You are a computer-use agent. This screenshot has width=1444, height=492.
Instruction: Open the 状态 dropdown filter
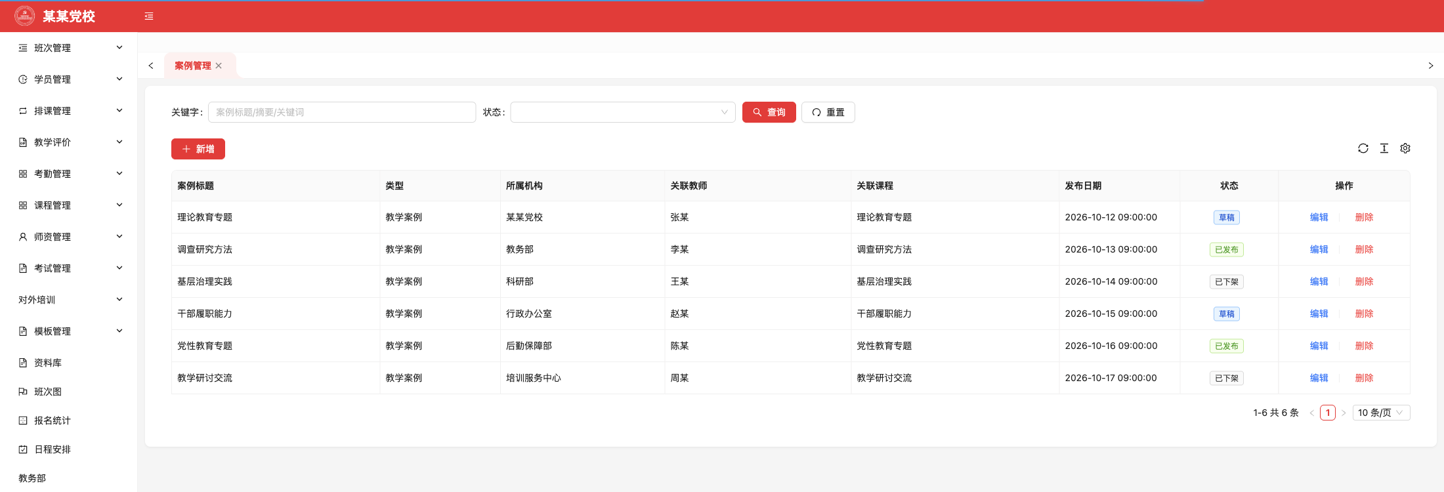[623, 112]
